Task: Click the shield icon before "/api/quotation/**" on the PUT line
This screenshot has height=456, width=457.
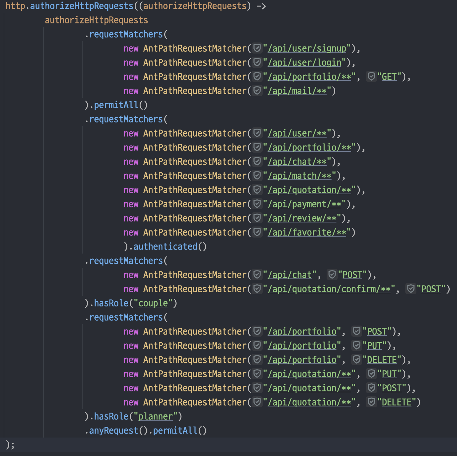Action: point(257,374)
